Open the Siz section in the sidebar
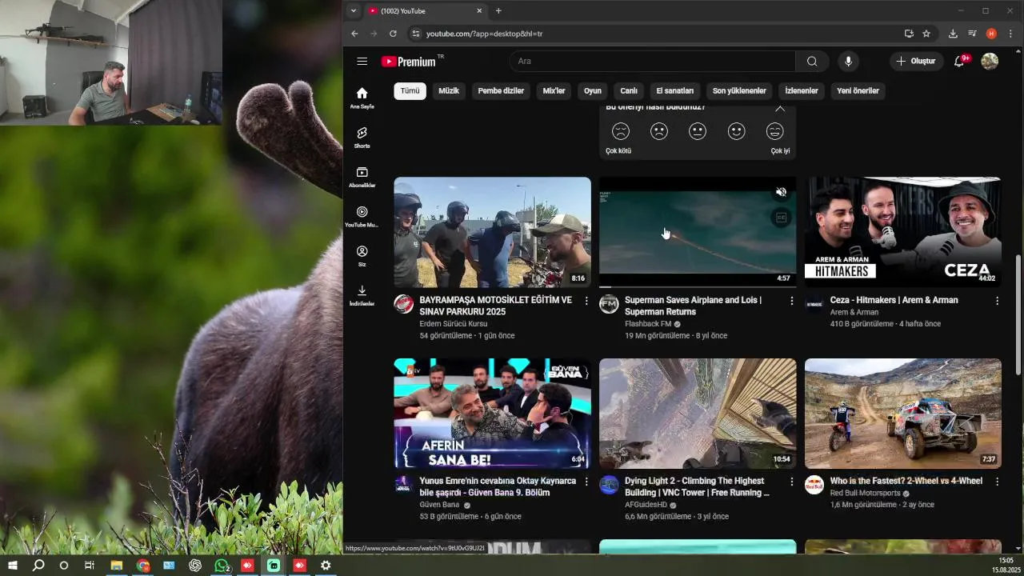Viewport: 1024px width, 576px height. coord(362,256)
